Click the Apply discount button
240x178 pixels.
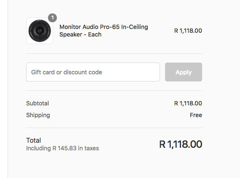(184, 72)
